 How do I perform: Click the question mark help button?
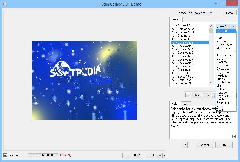pos(185,145)
